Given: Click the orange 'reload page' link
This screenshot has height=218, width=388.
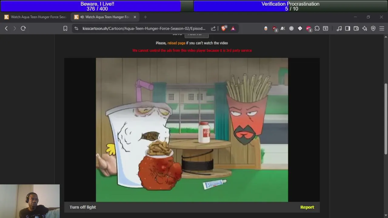Looking at the screenshot, I should (x=176, y=43).
